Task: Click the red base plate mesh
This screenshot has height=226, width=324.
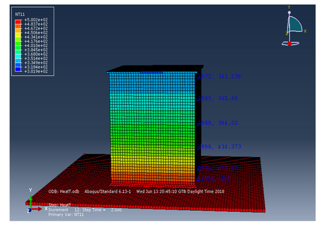Action: [x=145, y=199]
